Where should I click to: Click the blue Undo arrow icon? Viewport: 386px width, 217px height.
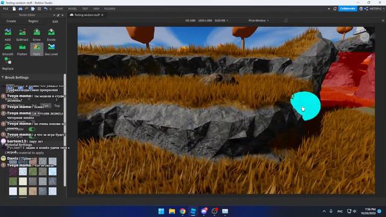point(46,8)
